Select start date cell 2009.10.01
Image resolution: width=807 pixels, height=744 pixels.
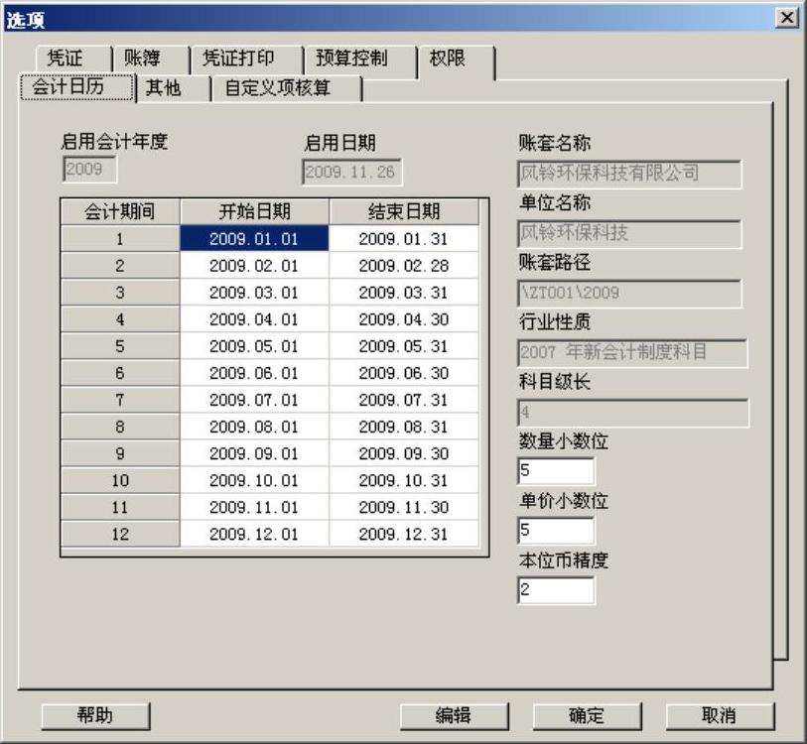[254, 480]
